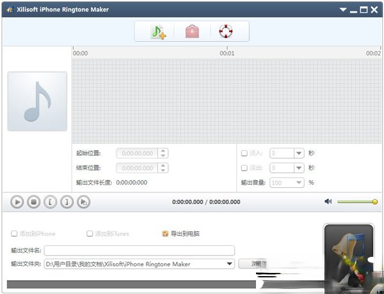Click the play selection button

83,202
